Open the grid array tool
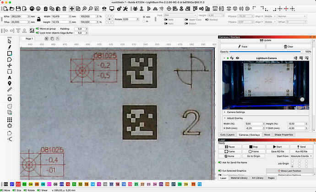The image size is (316, 192). click(x=10, y=120)
